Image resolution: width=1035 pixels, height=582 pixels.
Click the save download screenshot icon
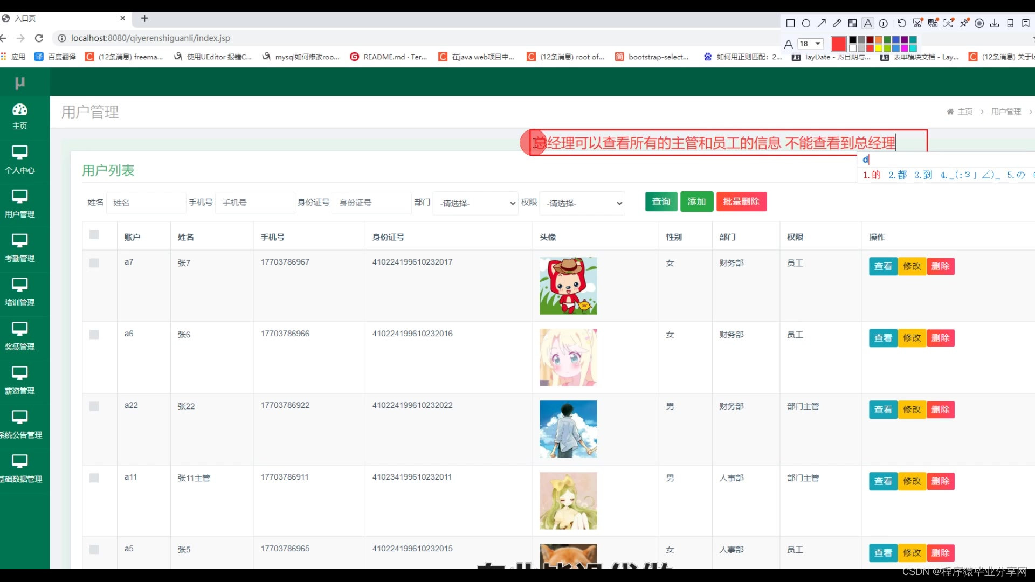995,23
